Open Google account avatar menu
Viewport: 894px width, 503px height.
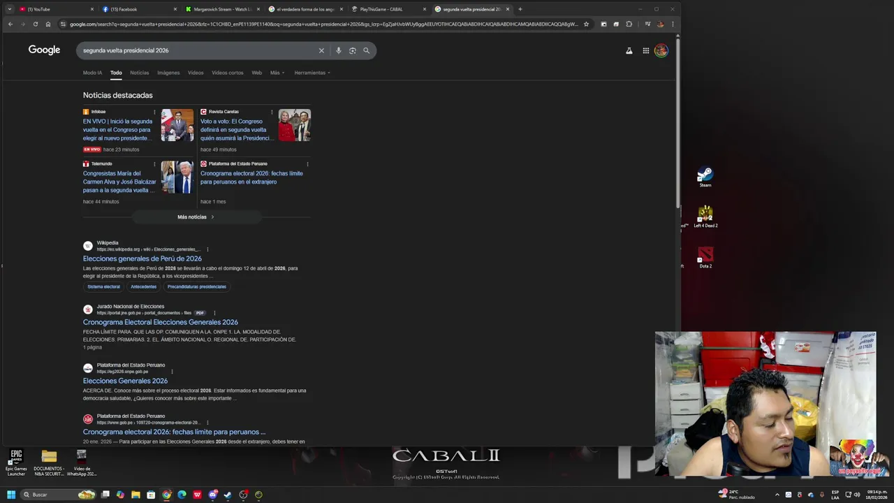(x=661, y=50)
